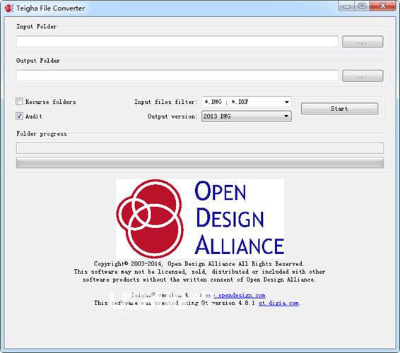Screen dimensions: 400x353
Task: Click the Input Folder path field
Action: point(177,41)
